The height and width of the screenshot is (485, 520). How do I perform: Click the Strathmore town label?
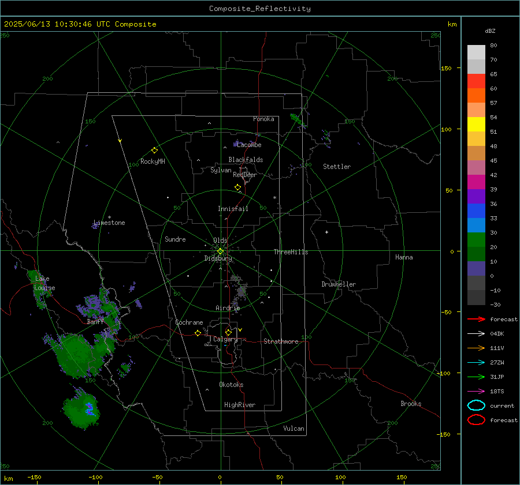(x=281, y=341)
